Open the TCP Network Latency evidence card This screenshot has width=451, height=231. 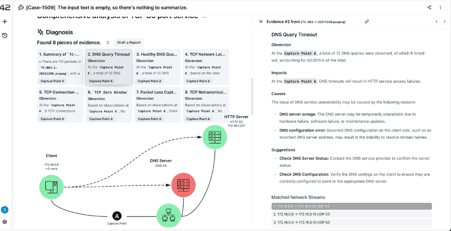(x=205, y=67)
